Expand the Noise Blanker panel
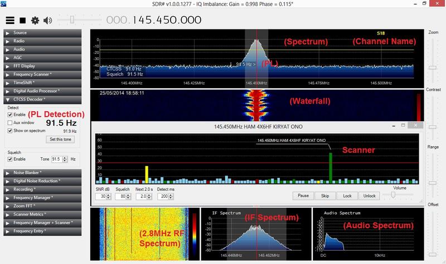446x264 pixels. tap(42, 173)
